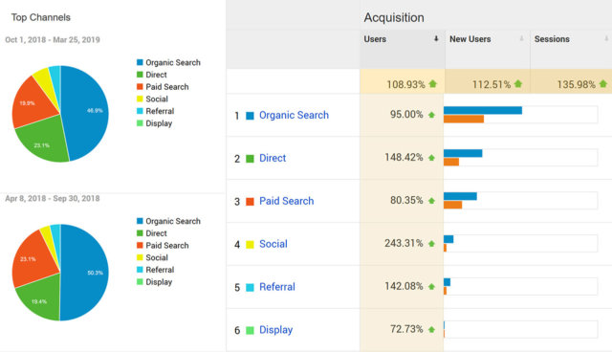Click the 108.93% total Users change value
The height and width of the screenshot is (352, 612).
pos(405,84)
